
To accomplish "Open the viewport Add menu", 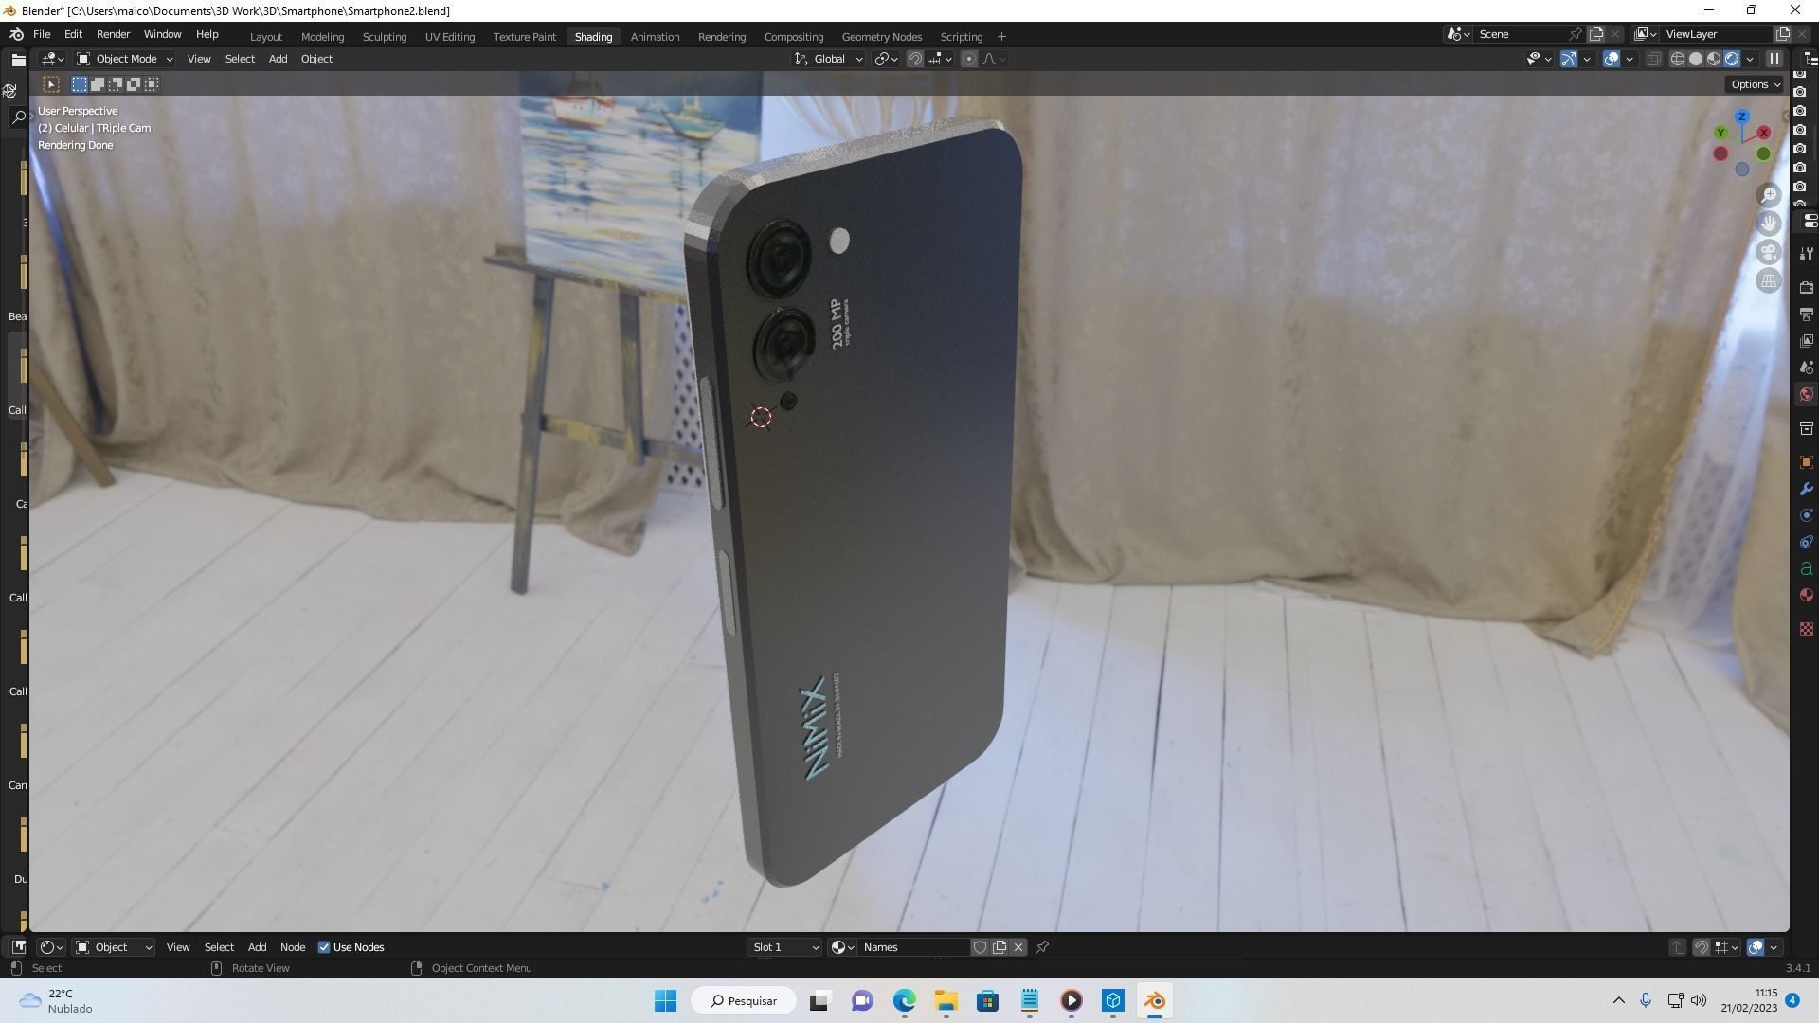I will 278,59.
